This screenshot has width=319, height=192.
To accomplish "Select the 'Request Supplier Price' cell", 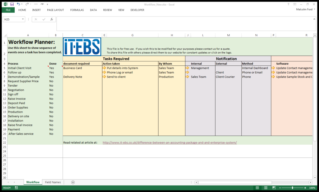I will tap(28, 81).
